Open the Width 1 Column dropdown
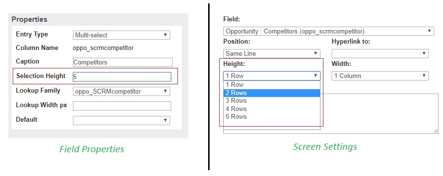Viewport: 443px width, 176px height. tap(380, 76)
